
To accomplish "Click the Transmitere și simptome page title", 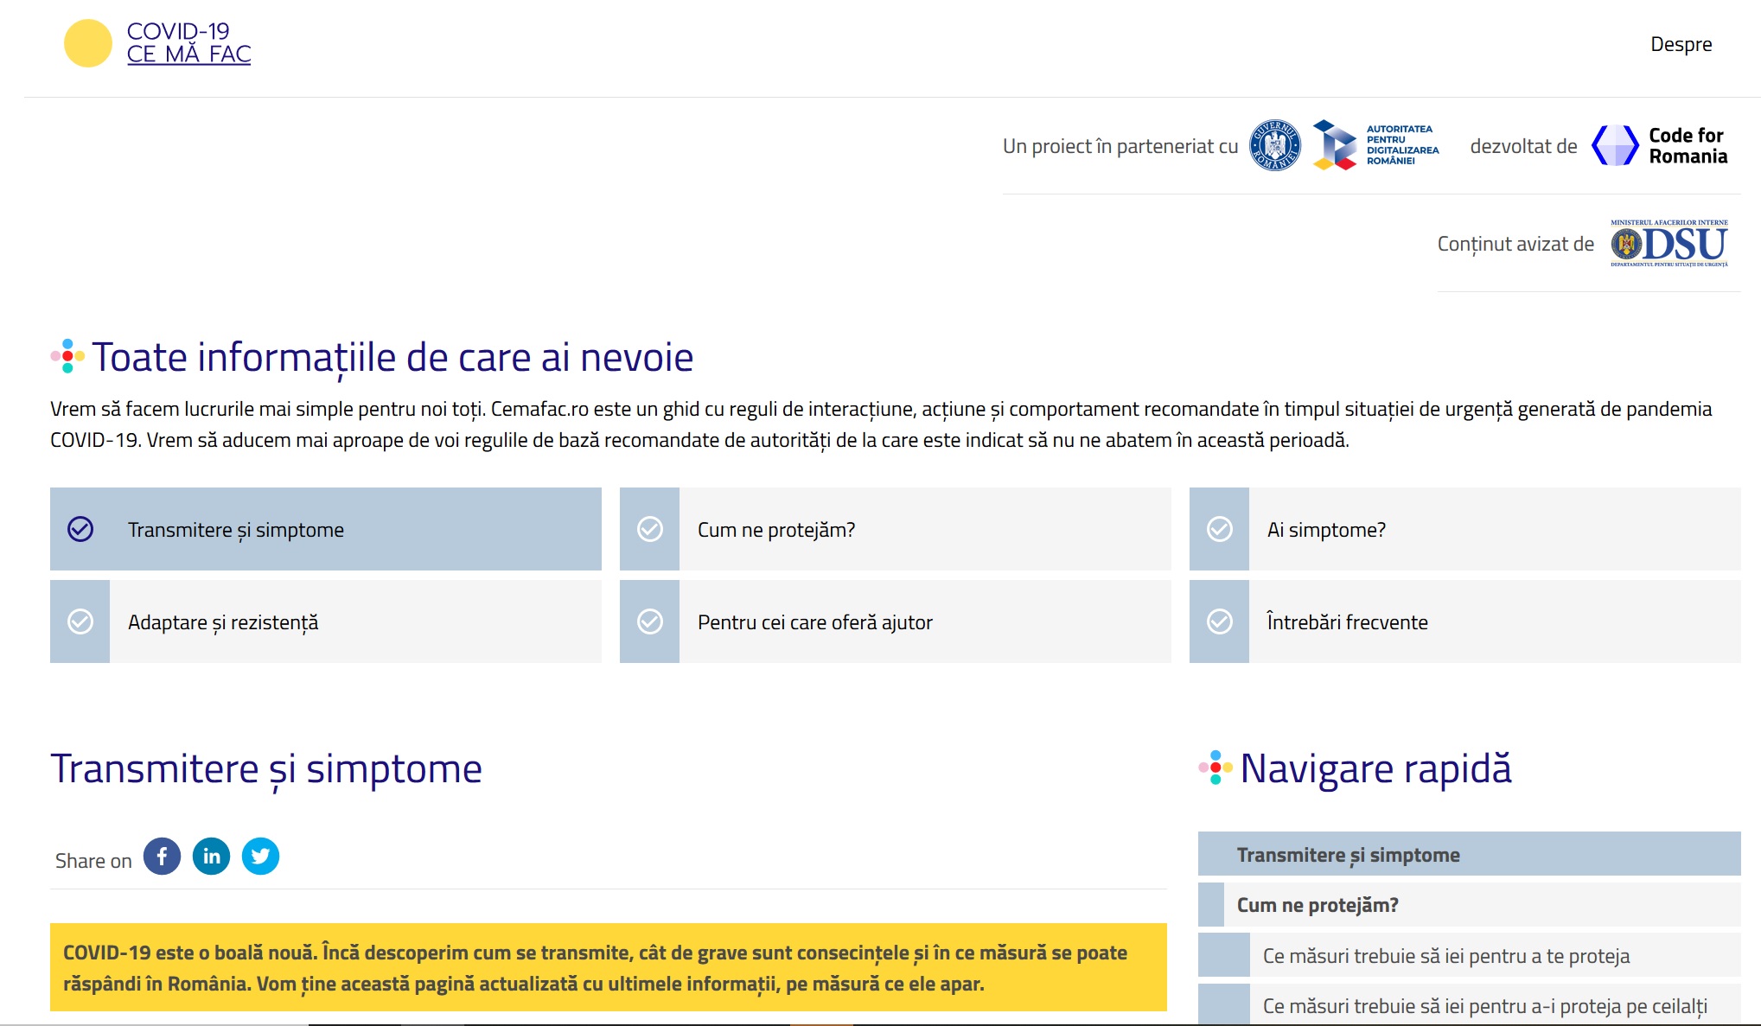I will 266,768.
